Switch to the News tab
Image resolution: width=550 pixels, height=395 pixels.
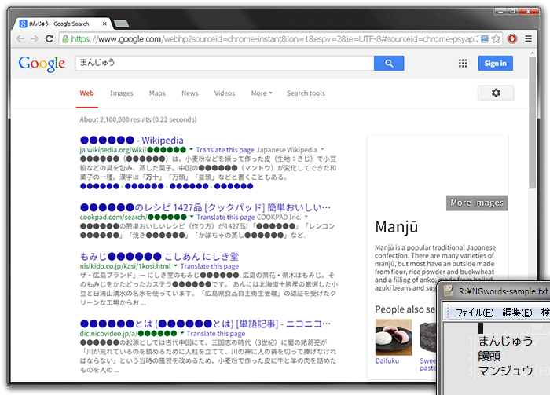coord(190,93)
